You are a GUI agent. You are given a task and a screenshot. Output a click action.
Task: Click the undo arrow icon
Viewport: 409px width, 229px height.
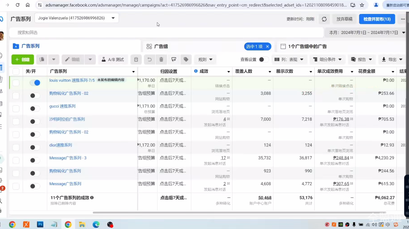[149, 60]
